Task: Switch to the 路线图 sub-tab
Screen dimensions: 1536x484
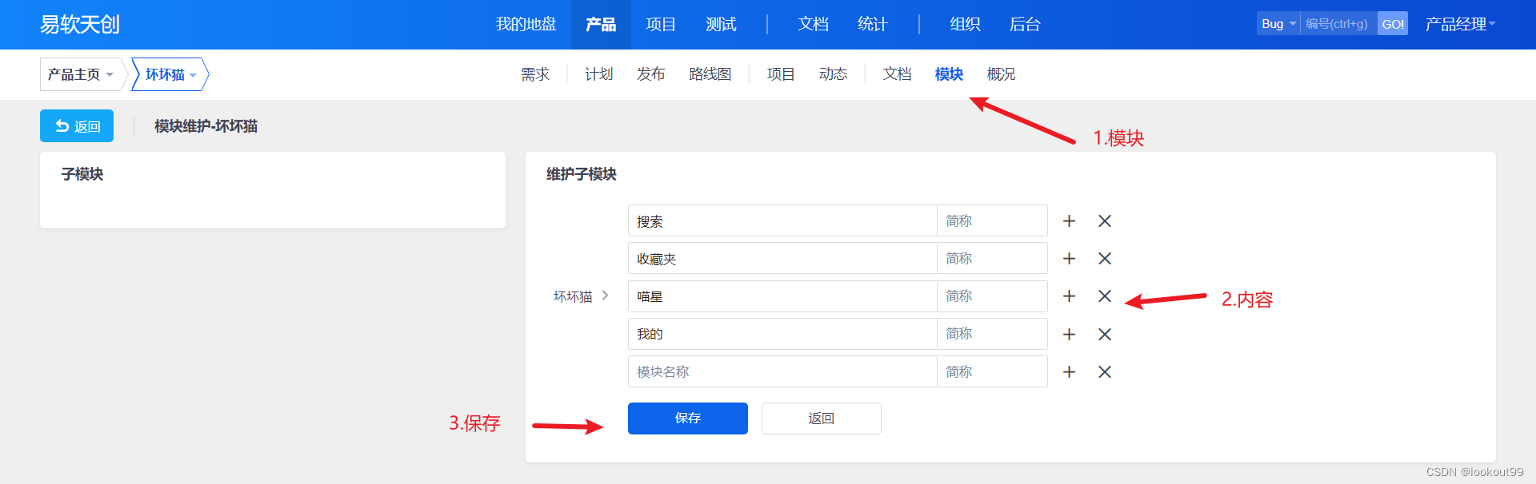Action: pos(710,74)
